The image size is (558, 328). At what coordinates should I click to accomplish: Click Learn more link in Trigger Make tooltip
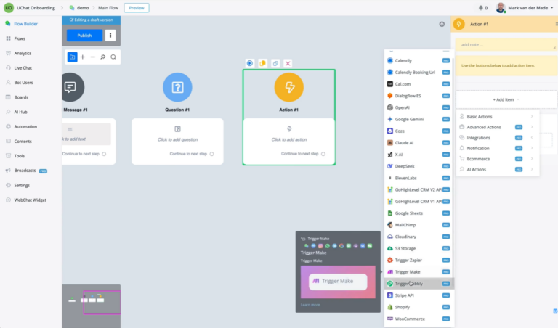(310, 305)
